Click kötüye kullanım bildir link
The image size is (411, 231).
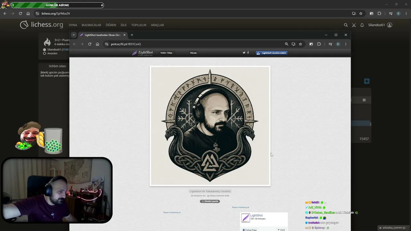point(218,196)
